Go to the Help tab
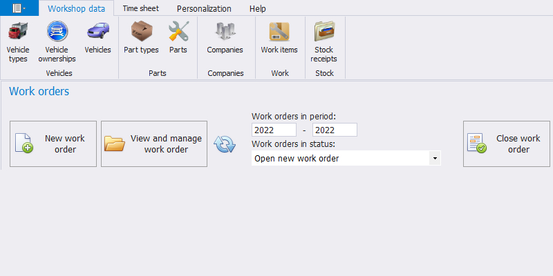Viewport: 553px width, 276px height. (257, 9)
